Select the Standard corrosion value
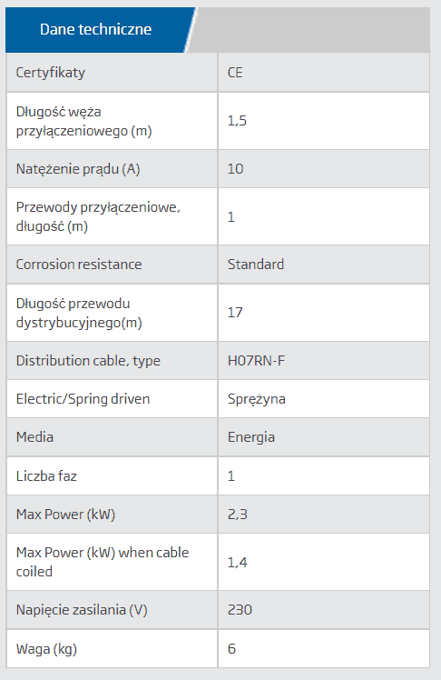This screenshot has height=680, width=441. (256, 265)
